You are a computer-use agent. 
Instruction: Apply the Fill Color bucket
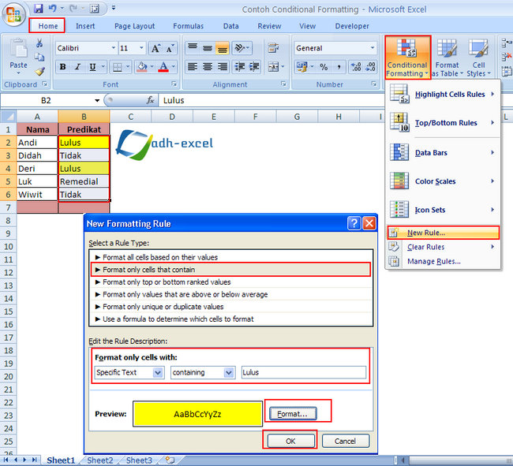[142, 67]
